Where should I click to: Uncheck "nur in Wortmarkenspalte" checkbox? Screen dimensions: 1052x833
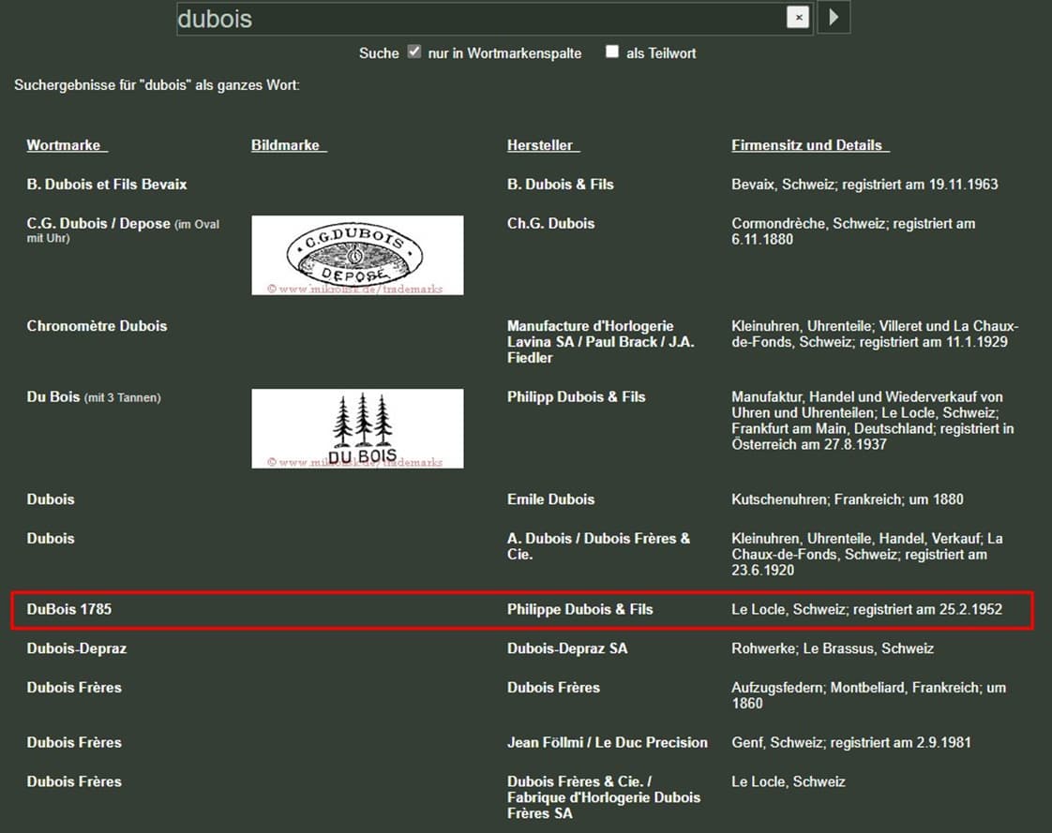pos(414,52)
